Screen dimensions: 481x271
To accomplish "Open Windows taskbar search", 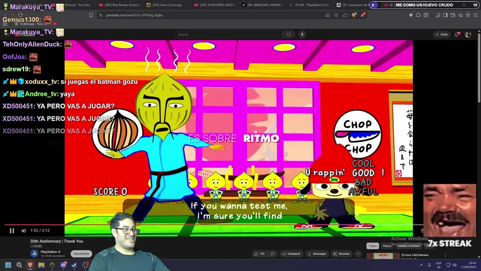I will [19, 265].
